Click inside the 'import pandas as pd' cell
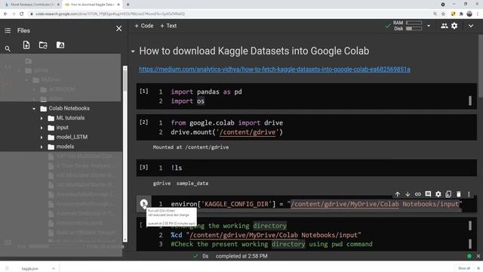 pyautogui.click(x=306, y=96)
